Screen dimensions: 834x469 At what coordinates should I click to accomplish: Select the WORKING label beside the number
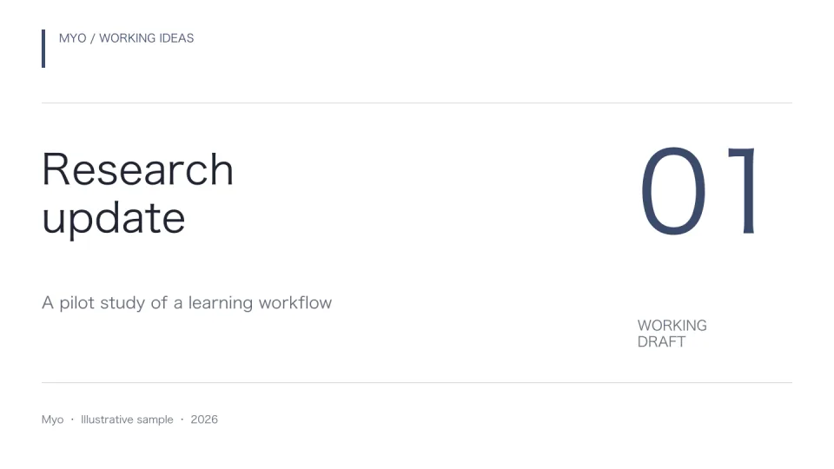(x=672, y=326)
